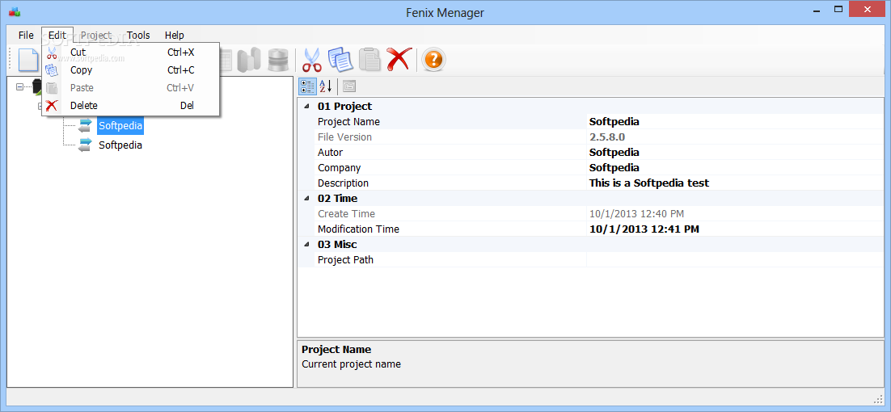Open the Help menu
The height and width of the screenshot is (412, 891).
175,36
